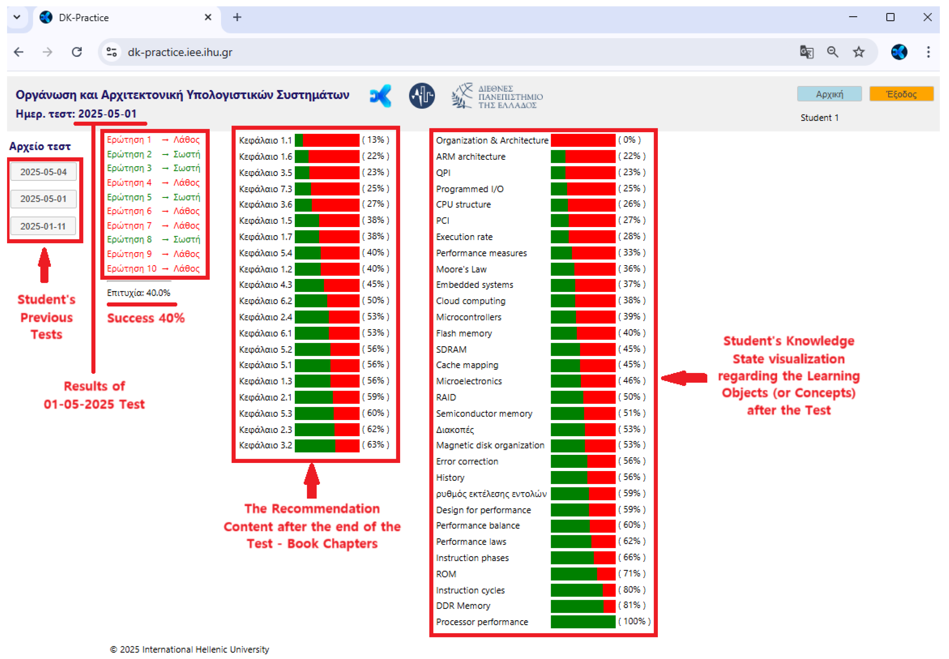Expand the tab search dropdown arrow
Image resolution: width=949 pixels, height=659 pixels.
tap(17, 17)
